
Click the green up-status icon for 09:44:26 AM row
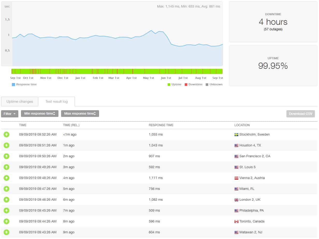[x=6, y=221]
